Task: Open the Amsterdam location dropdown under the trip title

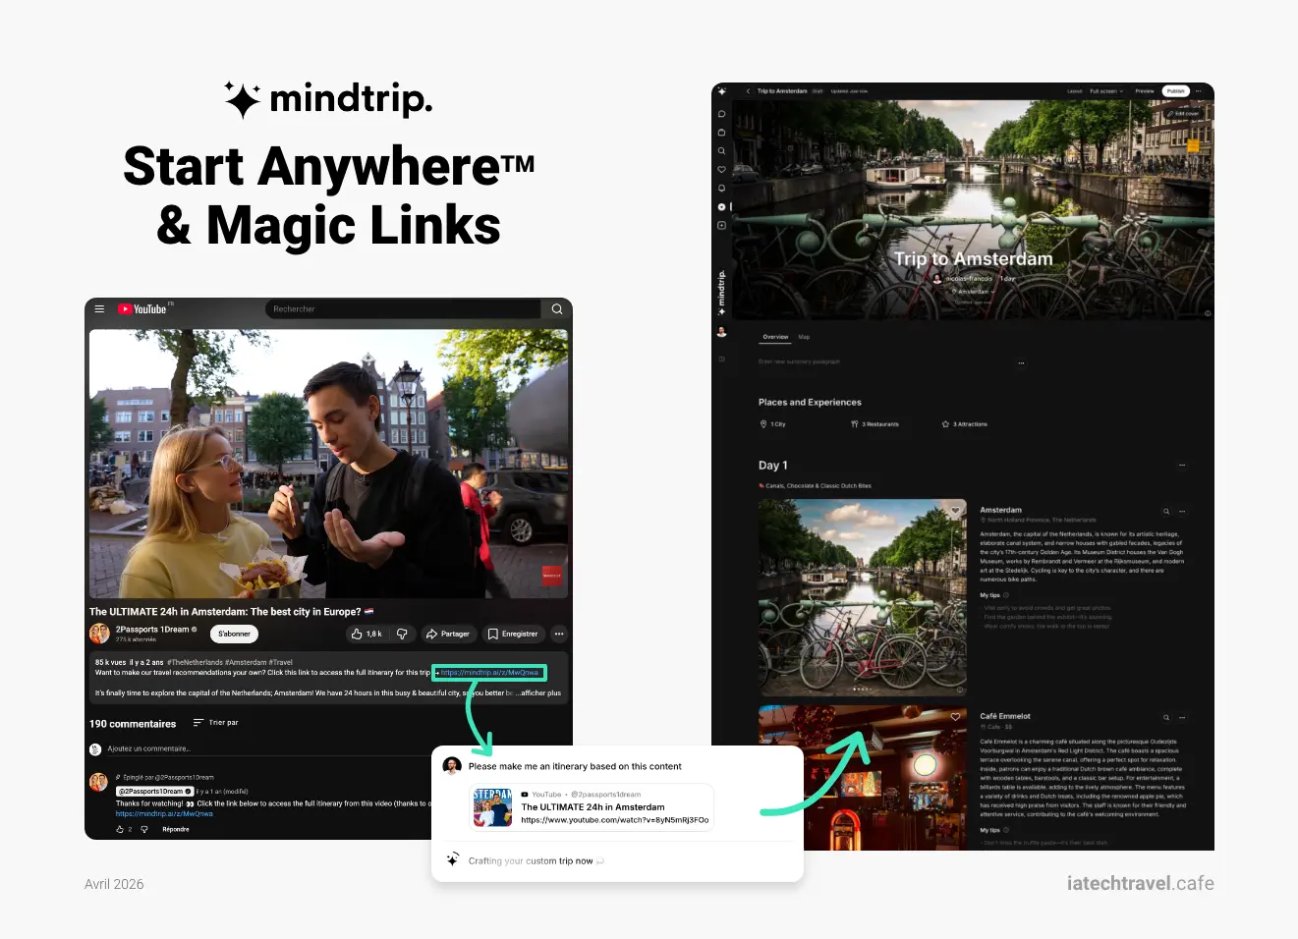Action: coord(971,292)
